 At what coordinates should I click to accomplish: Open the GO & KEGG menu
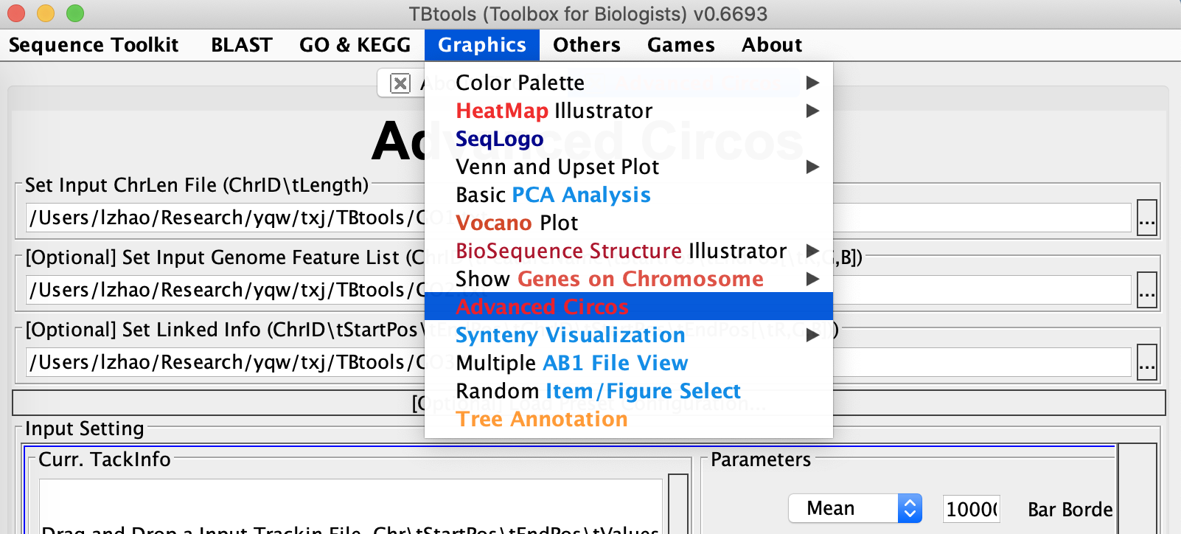(355, 45)
